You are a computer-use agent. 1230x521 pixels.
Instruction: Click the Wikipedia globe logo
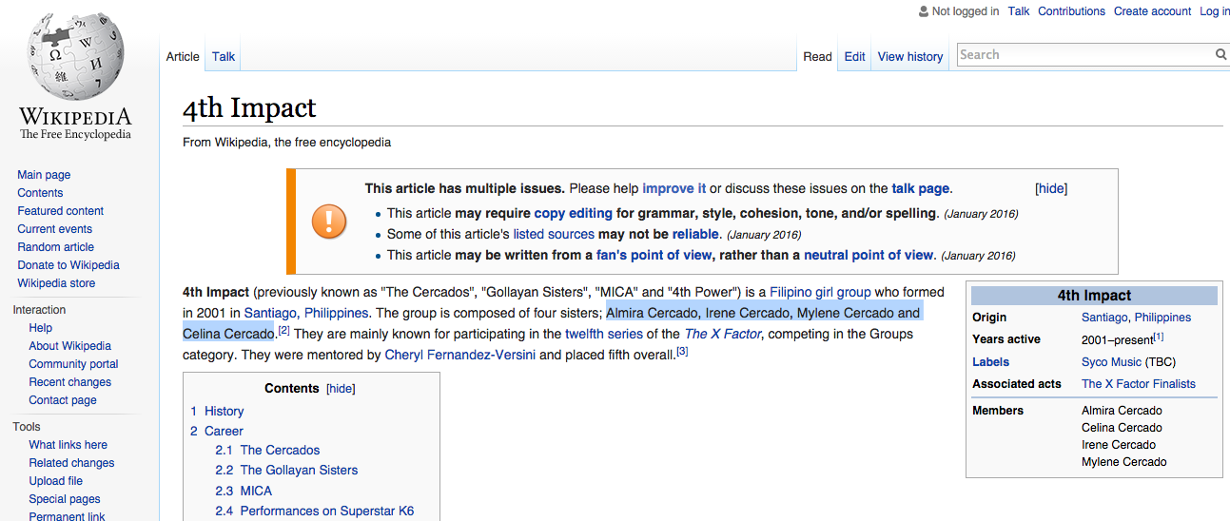[x=75, y=59]
